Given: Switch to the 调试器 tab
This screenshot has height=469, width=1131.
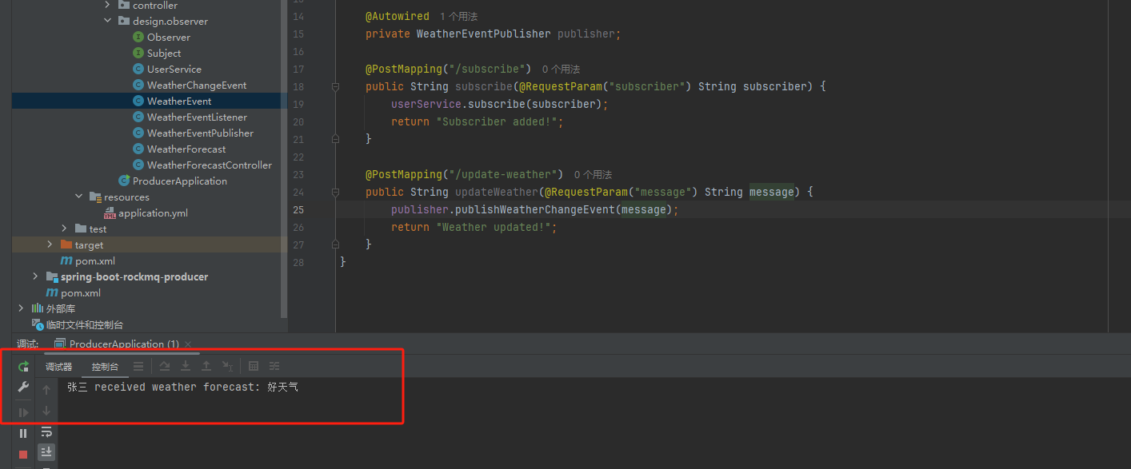Looking at the screenshot, I should pyautogui.click(x=58, y=367).
